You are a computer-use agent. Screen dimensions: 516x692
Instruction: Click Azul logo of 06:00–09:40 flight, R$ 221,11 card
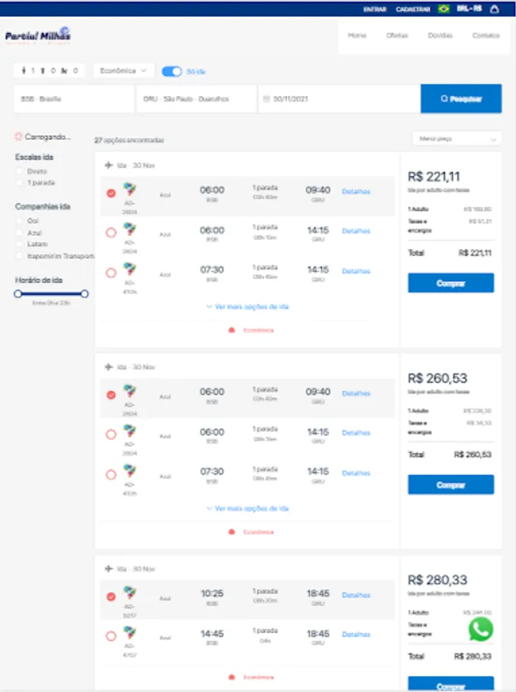(129, 189)
